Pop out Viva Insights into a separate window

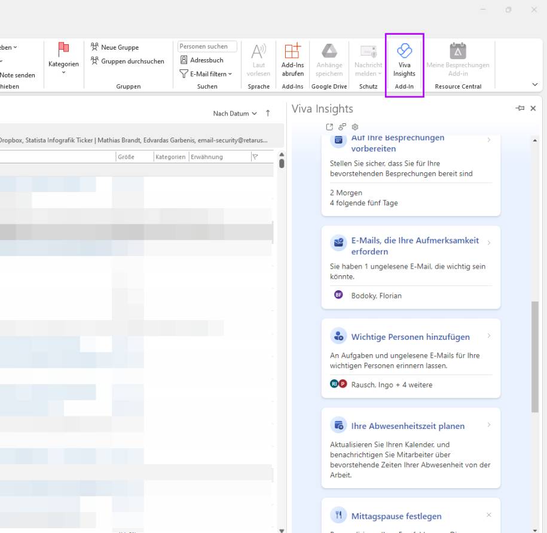coord(329,126)
